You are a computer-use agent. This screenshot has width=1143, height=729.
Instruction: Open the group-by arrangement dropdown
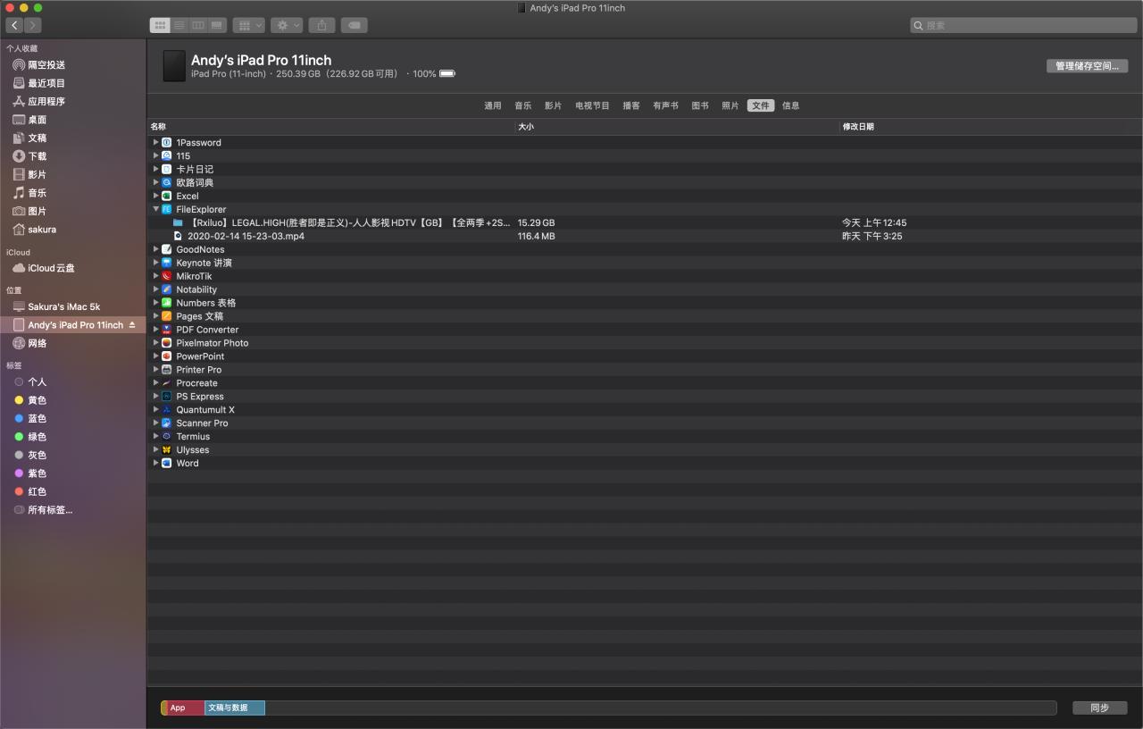coord(248,26)
